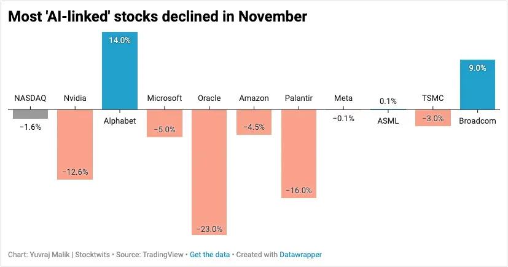The width and height of the screenshot is (508, 267).
Task: Click the Meta label
Action: point(343,98)
